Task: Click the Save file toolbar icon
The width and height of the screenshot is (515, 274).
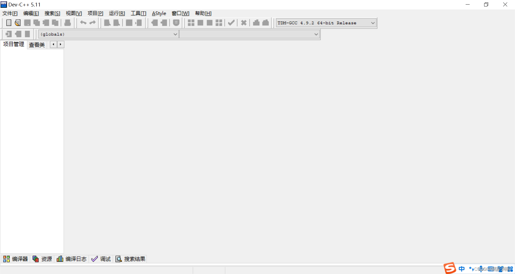Action: point(27,23)
